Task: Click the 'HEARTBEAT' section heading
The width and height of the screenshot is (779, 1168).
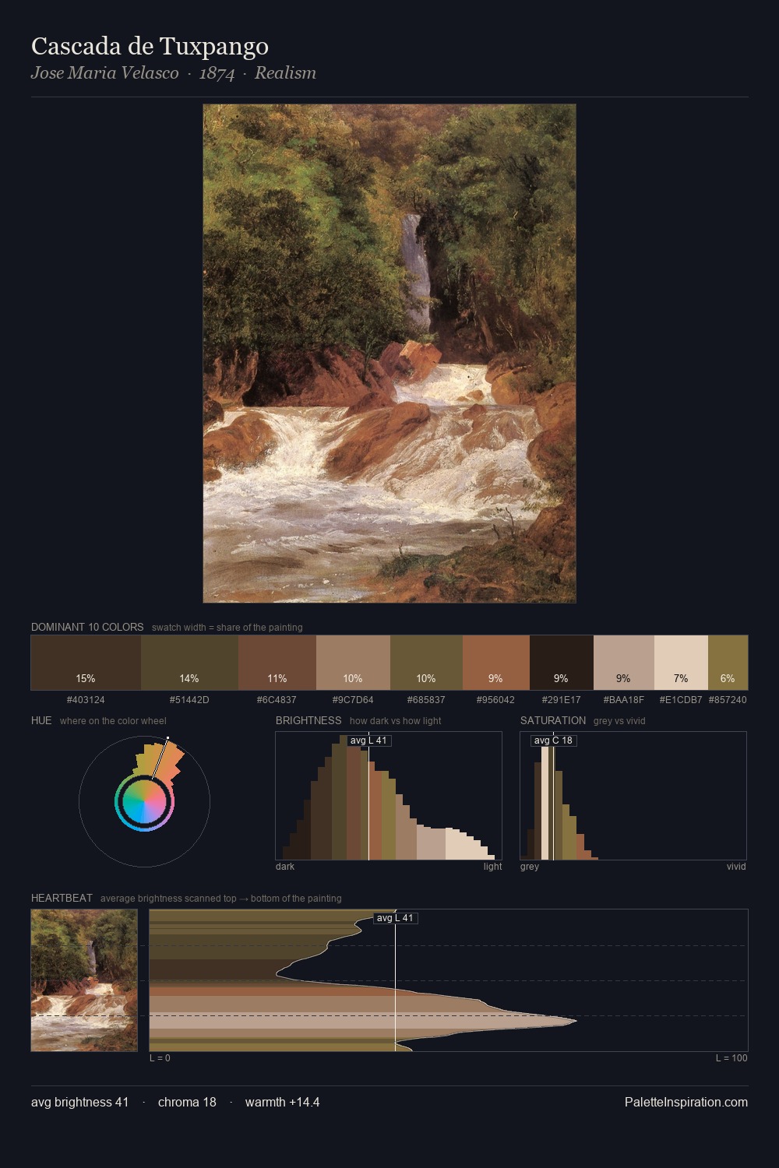Action: 62,898
